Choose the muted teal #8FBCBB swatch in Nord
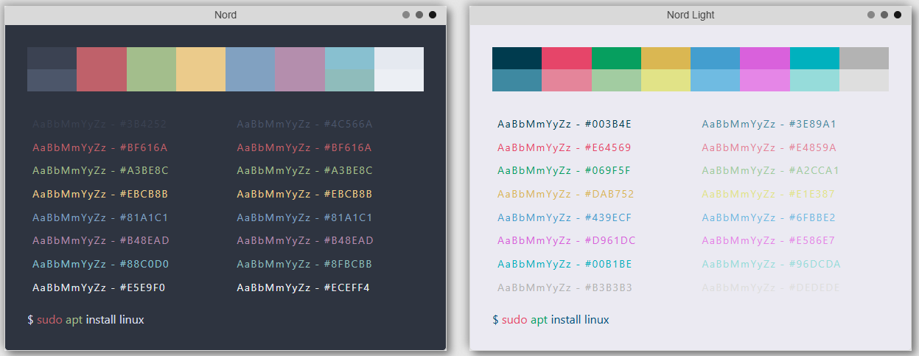 tap(349, 80)
